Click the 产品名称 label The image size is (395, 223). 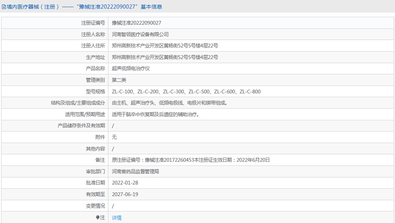click(95, 68)
